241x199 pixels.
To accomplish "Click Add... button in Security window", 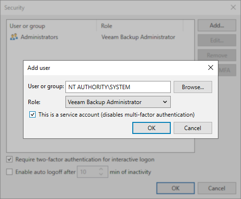I will 217,26.
